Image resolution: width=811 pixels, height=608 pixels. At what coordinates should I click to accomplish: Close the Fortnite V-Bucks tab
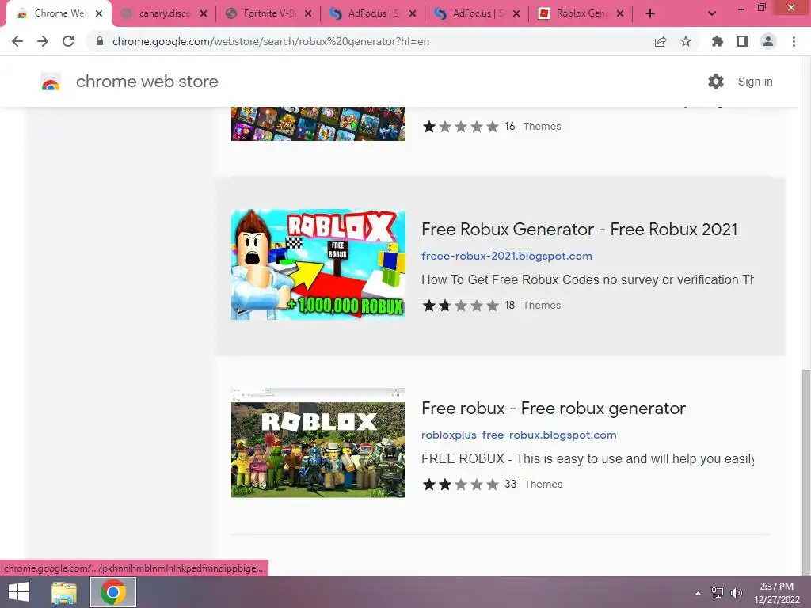click(x=308, y=14)
